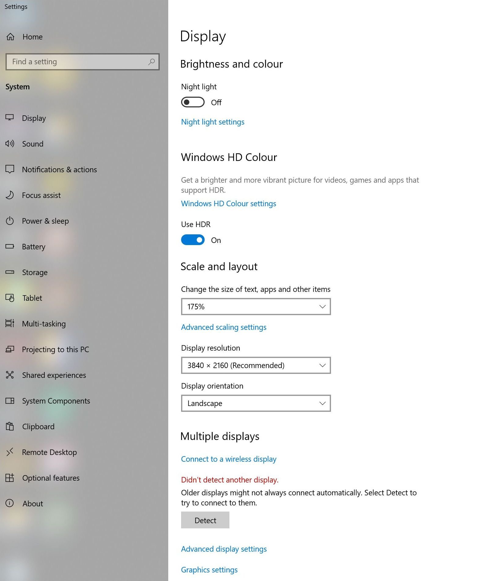
Task: Click the About info icon
Action: click(10, 503)
